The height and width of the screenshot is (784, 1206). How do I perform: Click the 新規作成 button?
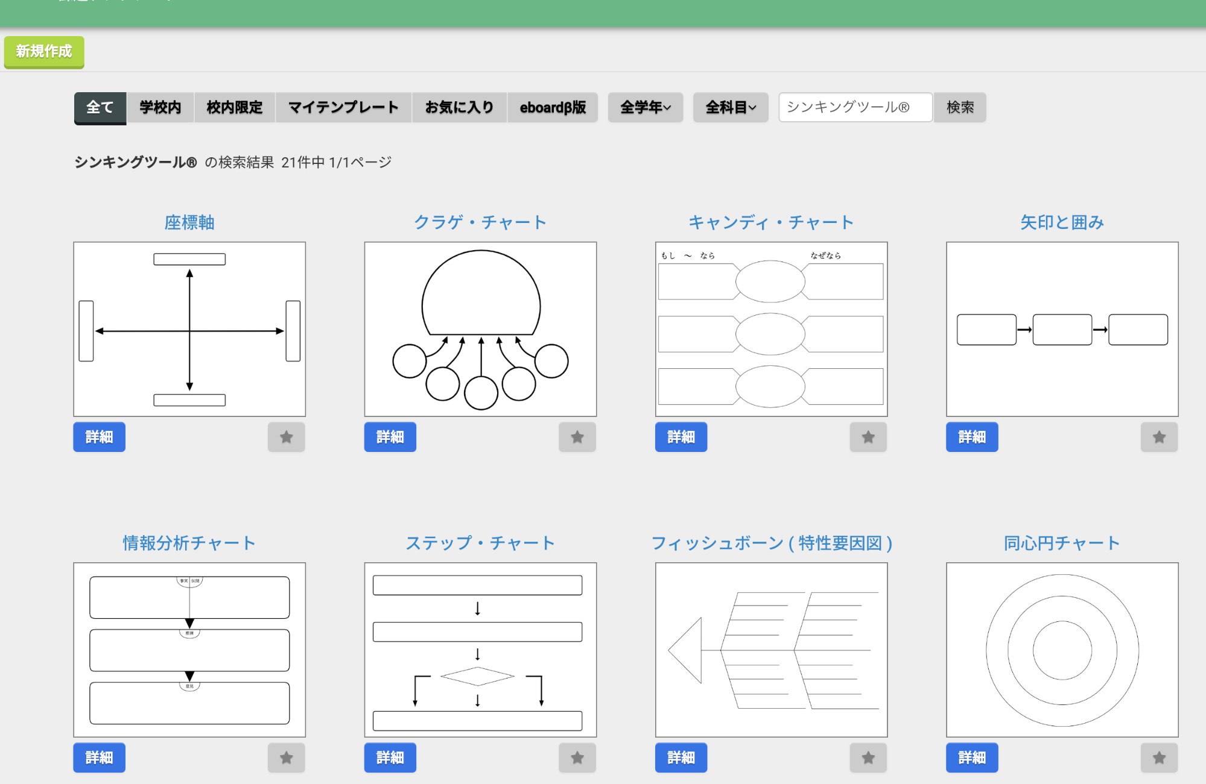(44, 52)
